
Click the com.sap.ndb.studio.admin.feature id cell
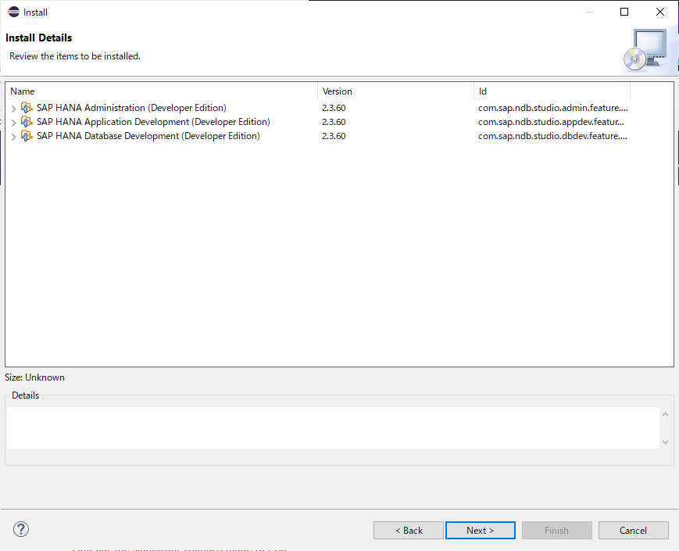tap(553, 108)
